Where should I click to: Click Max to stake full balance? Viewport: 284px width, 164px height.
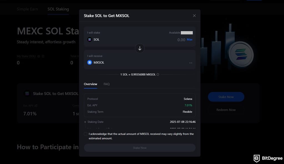tap(189, 39)
